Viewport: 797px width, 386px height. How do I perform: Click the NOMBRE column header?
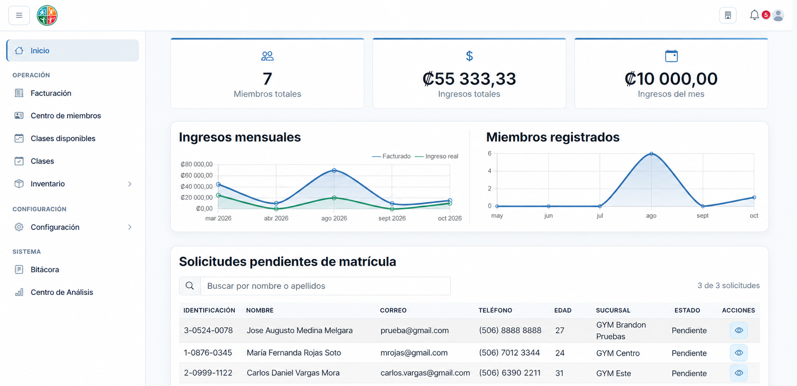coord(260,310)
